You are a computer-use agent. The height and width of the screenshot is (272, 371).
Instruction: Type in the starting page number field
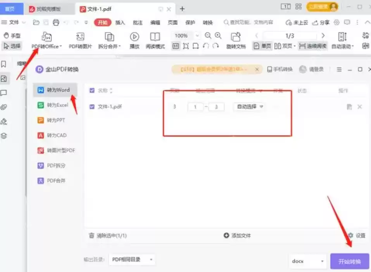click(x=195, y=107)
